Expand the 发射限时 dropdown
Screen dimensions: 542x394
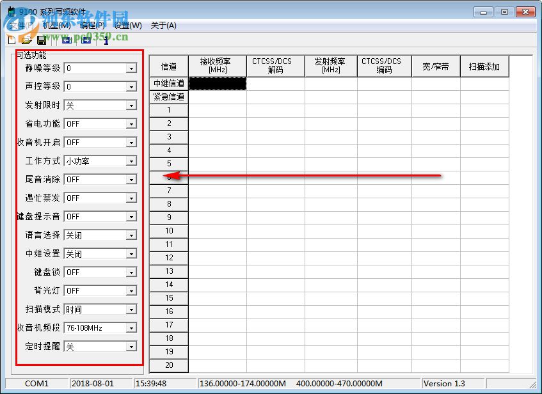[x=131, y=106]
